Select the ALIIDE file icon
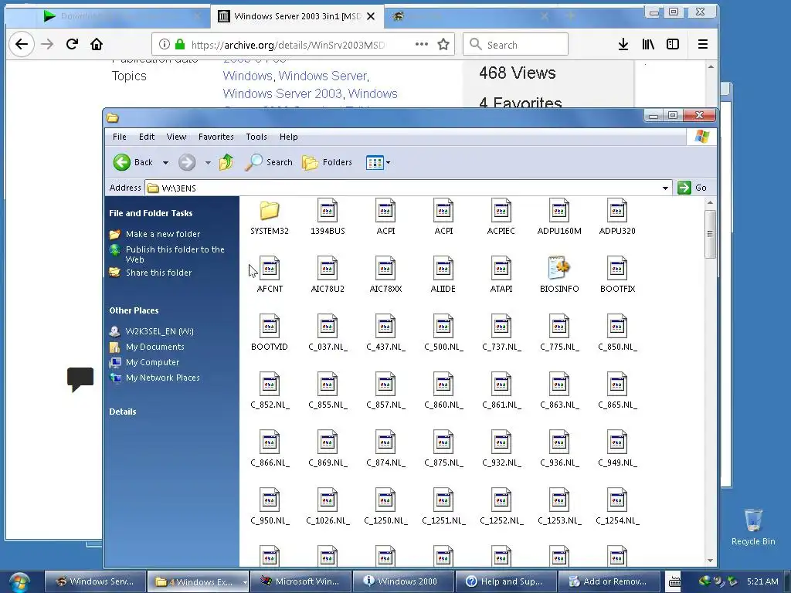The width and height of the screenshot is (791, 593). click(x=443, y=269)
